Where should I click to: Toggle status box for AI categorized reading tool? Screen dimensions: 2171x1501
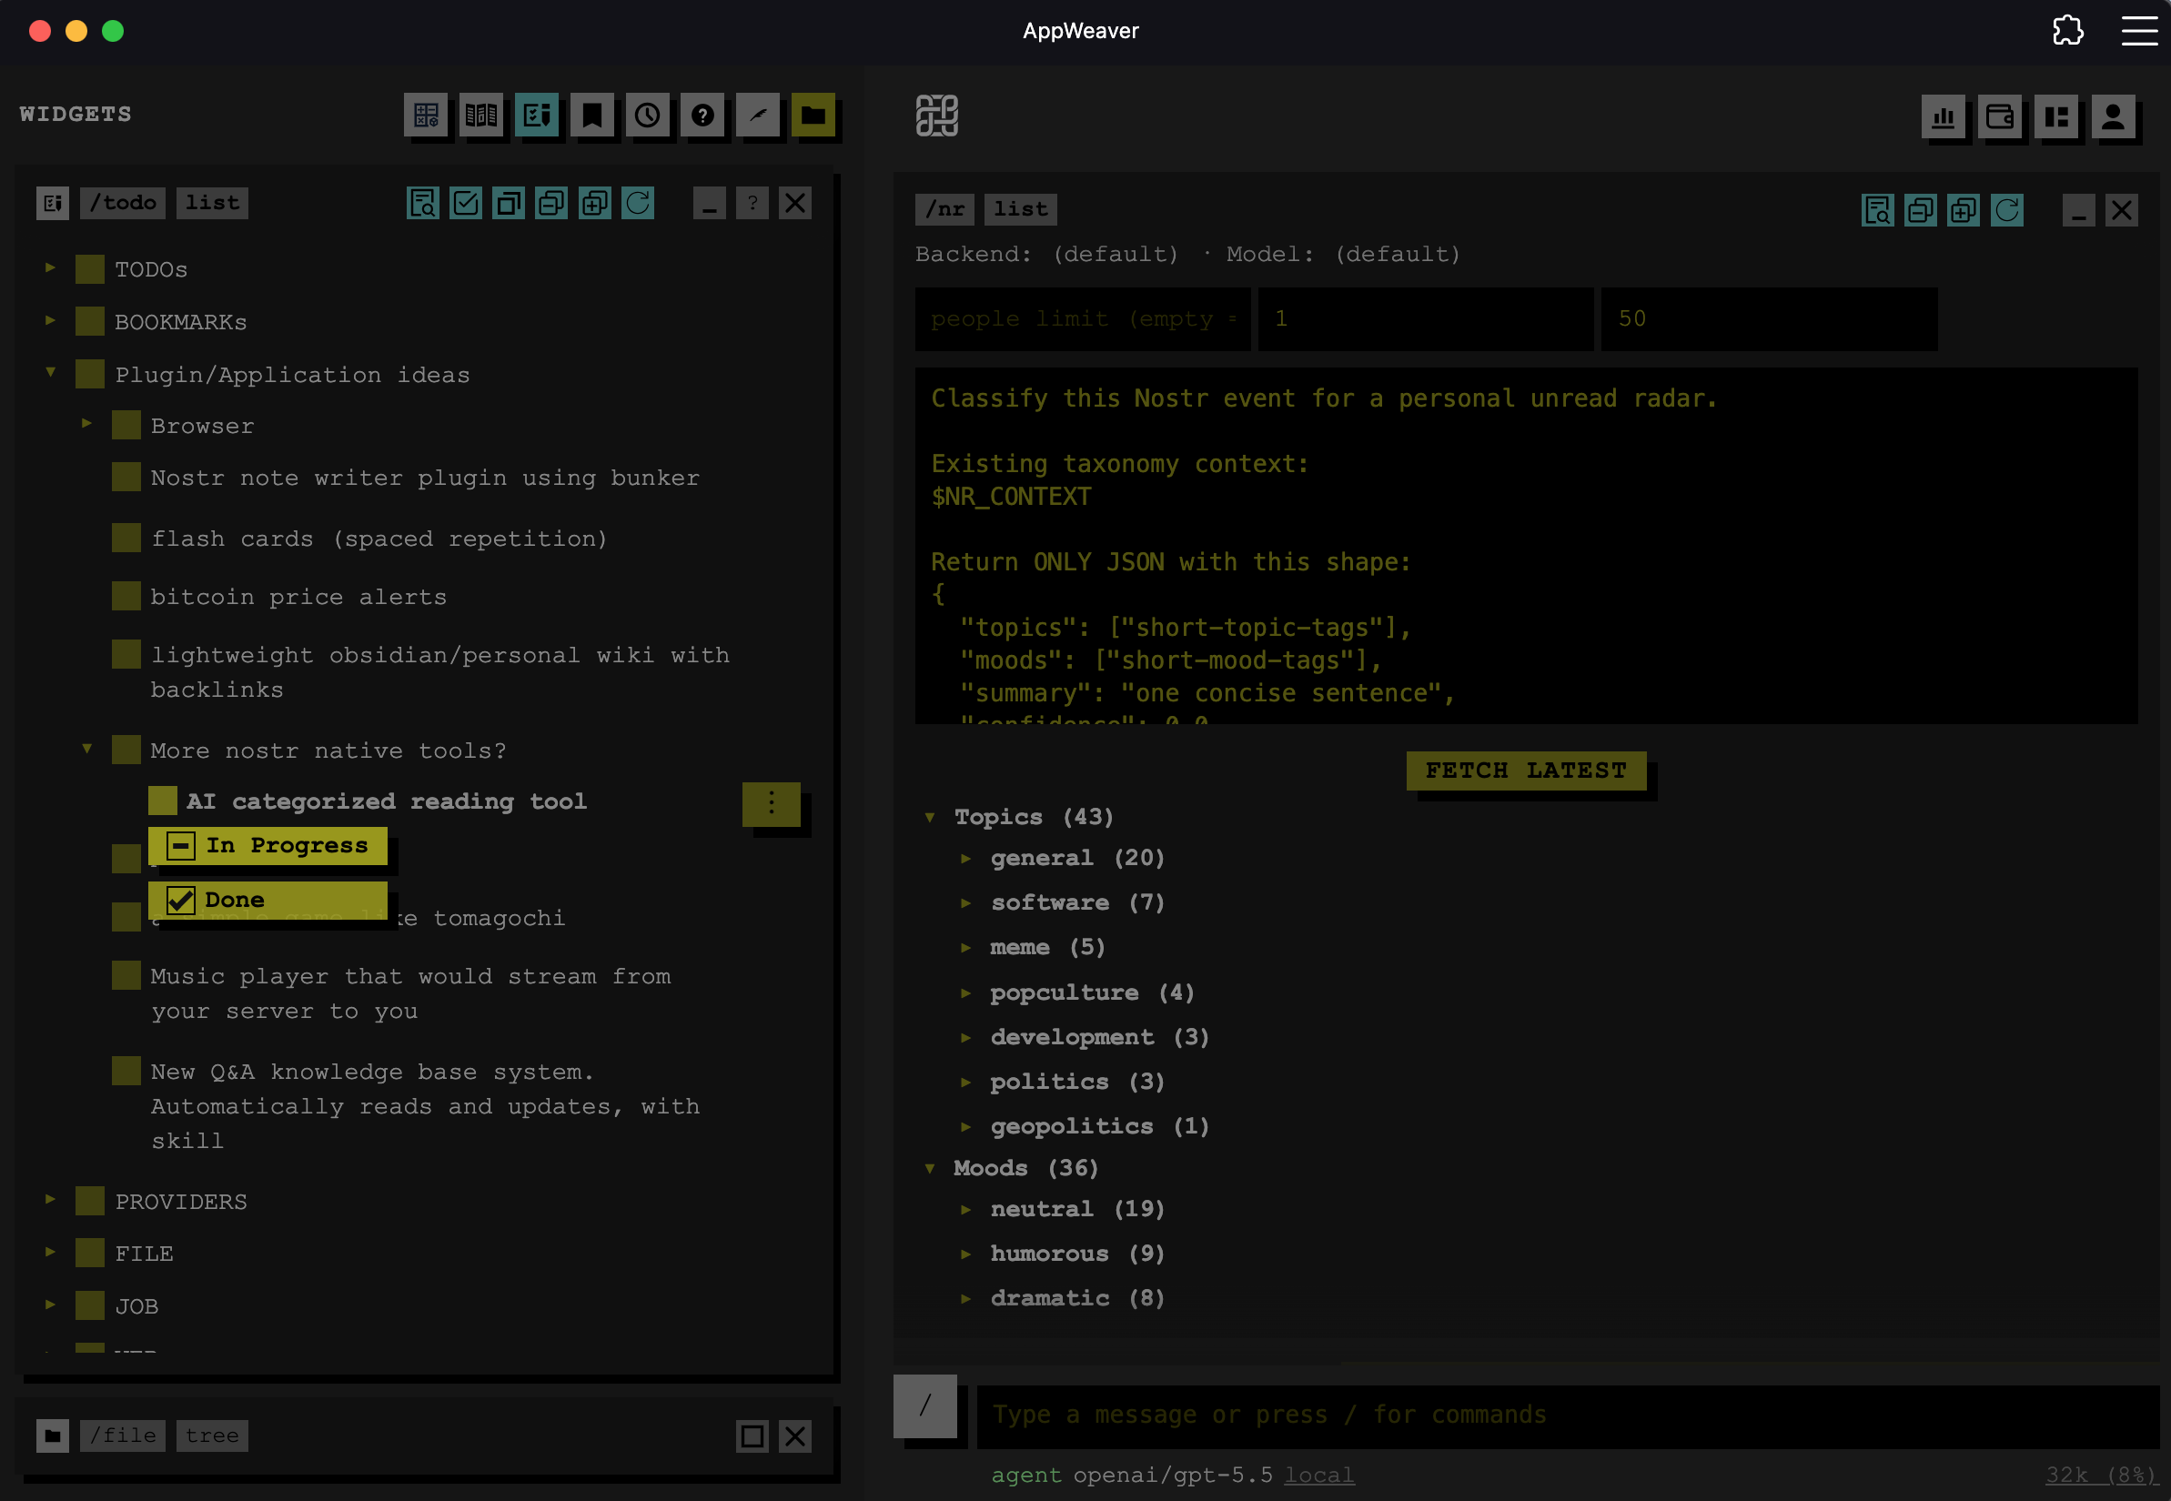click(x=163, y=801)
